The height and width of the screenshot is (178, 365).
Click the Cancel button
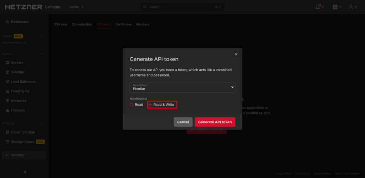[x=183, y=122]
